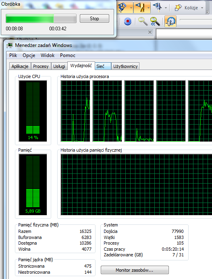Click the green Obróbka progress bar

click(41, 19)
